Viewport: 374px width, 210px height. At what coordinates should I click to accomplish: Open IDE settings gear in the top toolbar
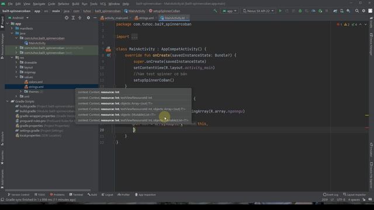(363, 11)
